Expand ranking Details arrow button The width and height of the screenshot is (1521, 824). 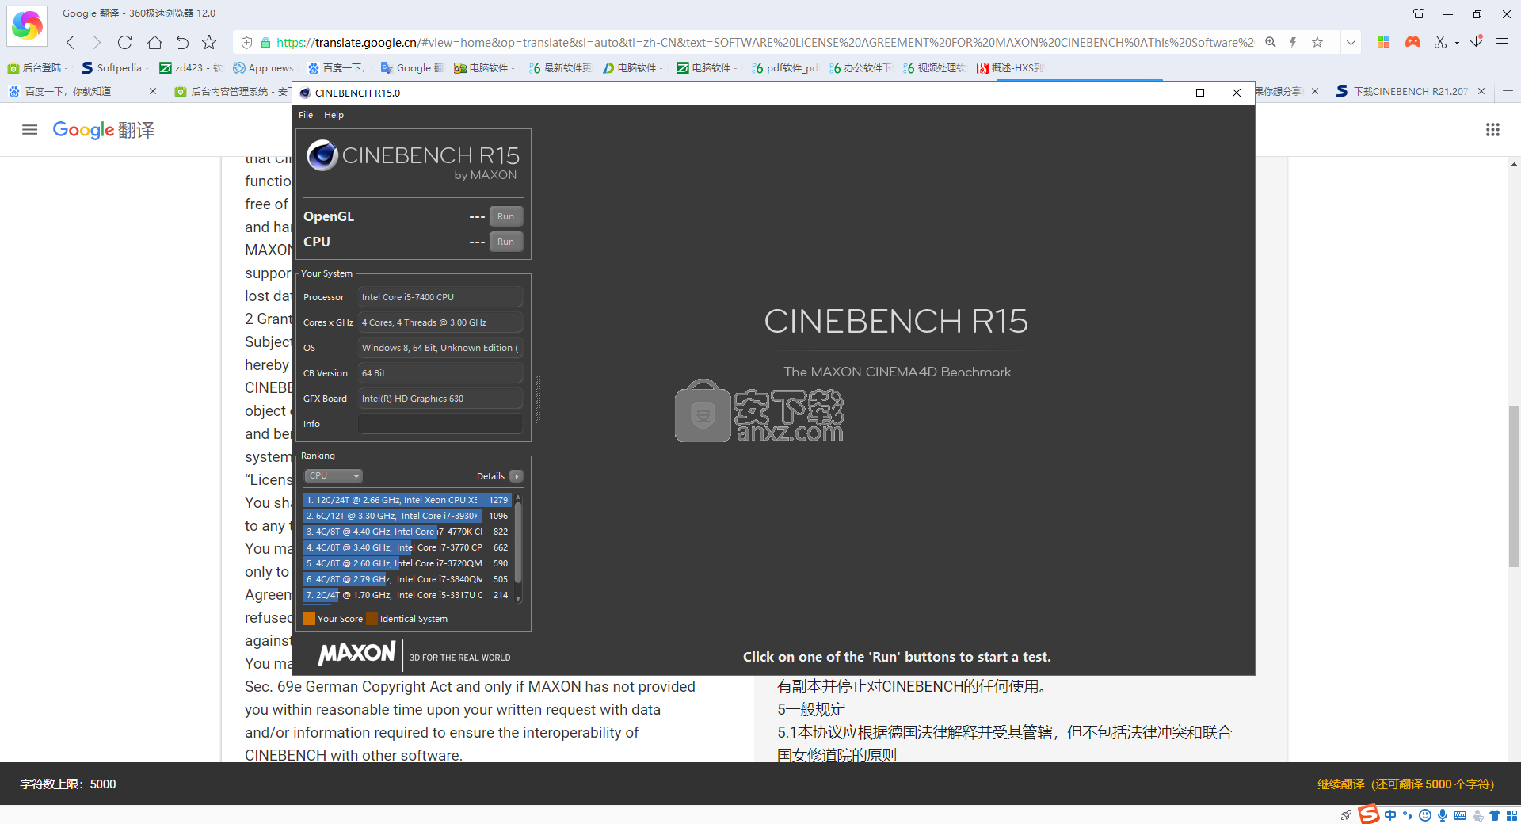tap(517, 476)
